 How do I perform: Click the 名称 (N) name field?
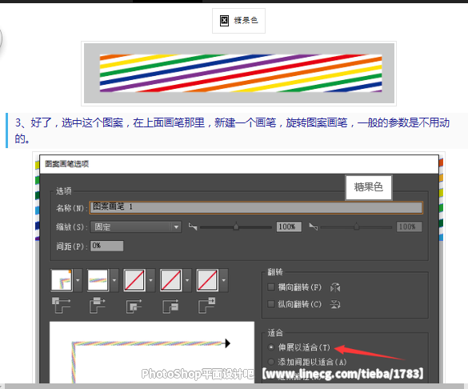[x=256, y=207]
